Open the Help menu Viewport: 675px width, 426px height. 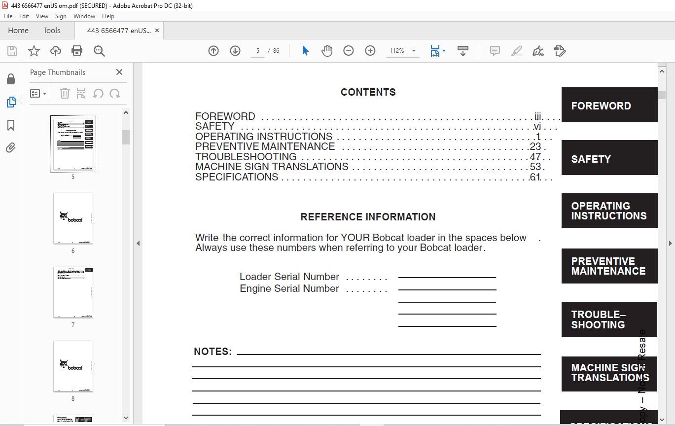click(108, 16)
